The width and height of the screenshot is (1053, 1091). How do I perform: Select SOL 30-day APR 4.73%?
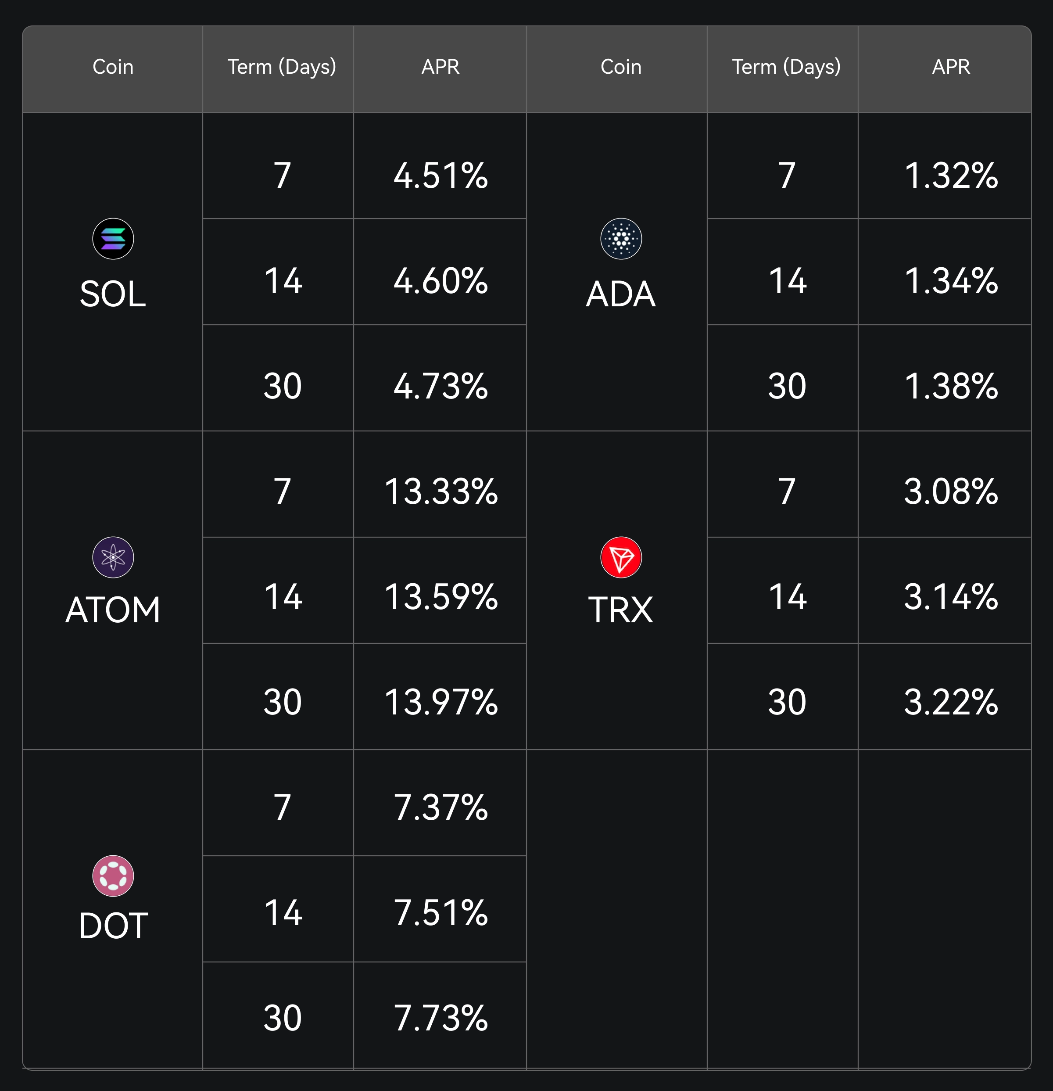[440, 386]
